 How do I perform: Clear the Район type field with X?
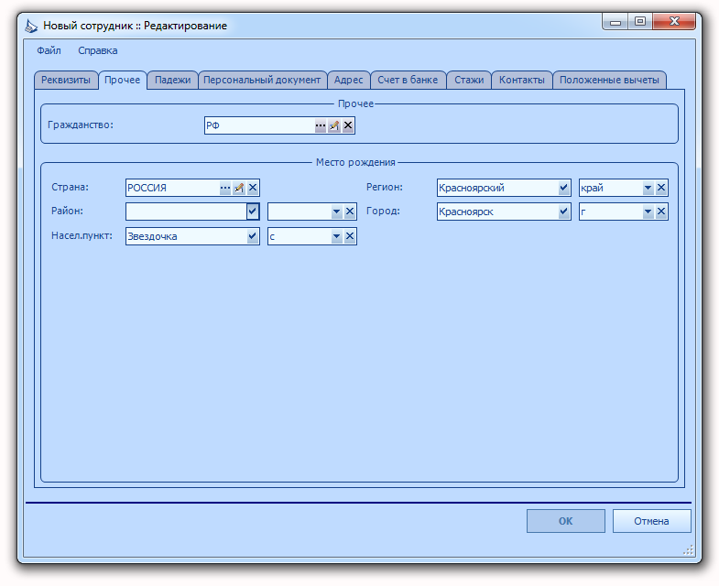click(350, 212)
